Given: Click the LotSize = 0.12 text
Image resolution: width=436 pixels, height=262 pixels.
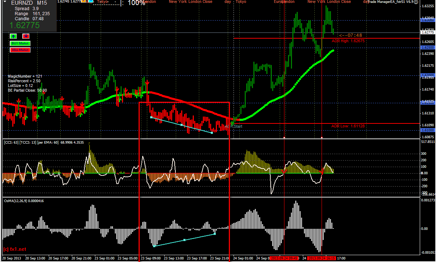Looking at the screenshot, I should pyautogui.click(x=20, y=86).
